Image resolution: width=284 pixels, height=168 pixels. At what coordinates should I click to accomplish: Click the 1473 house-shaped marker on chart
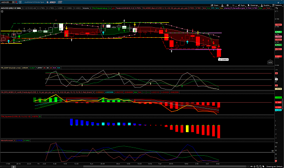270,62
